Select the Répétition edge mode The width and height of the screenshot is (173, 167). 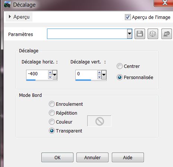pos(52,113)
